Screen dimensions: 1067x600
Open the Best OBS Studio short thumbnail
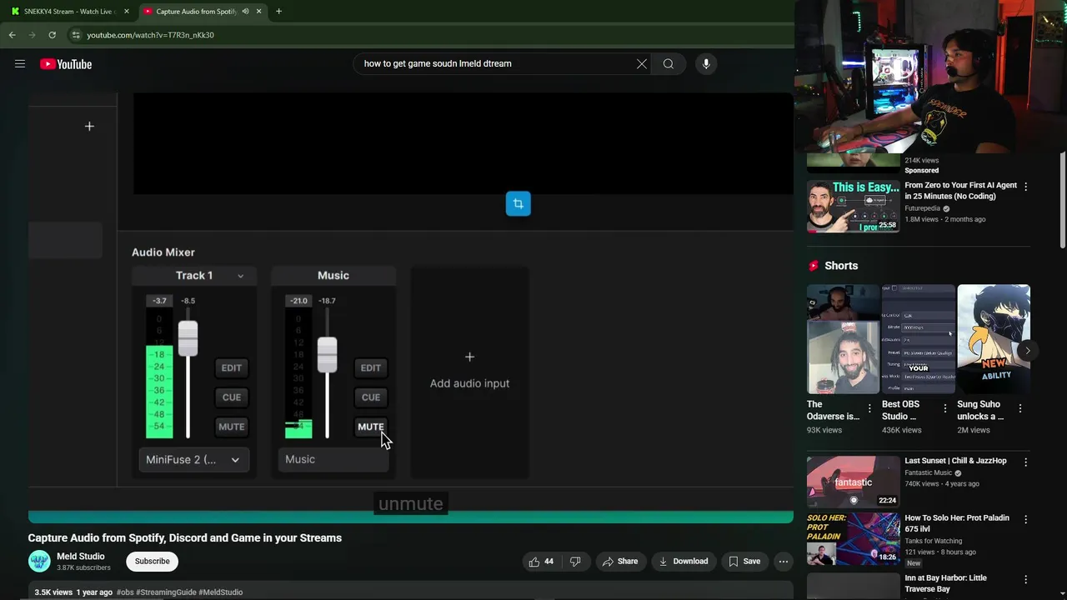[x=918, y=339]
